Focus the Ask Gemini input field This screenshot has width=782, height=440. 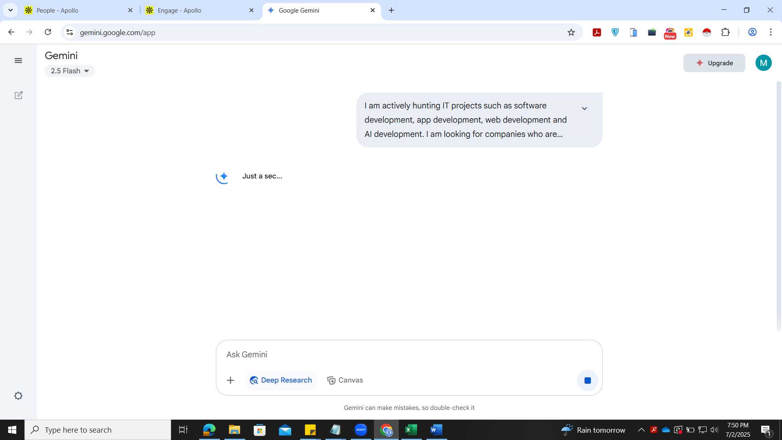[x=409, y=354]
